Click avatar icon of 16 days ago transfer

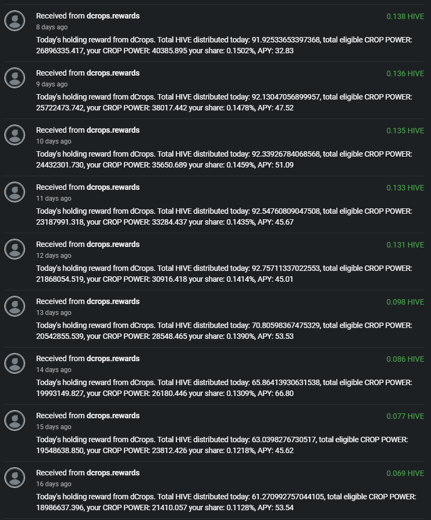pos(15,477)
